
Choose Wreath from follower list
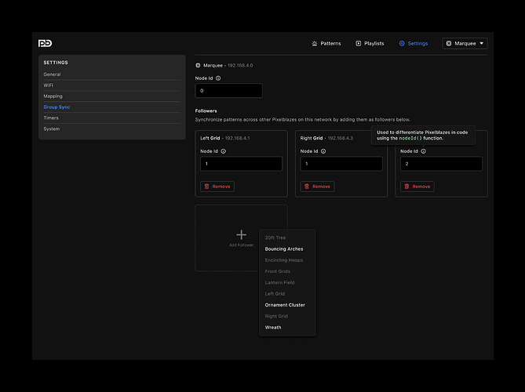pos(287,328)
